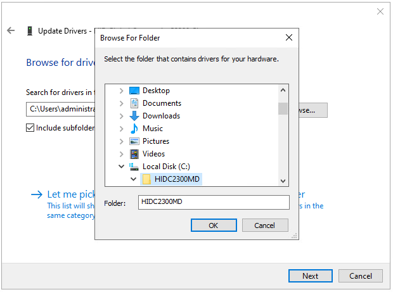The width and height of the screenshot is (393, 292).
Task: Click the Pictures folder icon
Action: click(x=134, y=141)
